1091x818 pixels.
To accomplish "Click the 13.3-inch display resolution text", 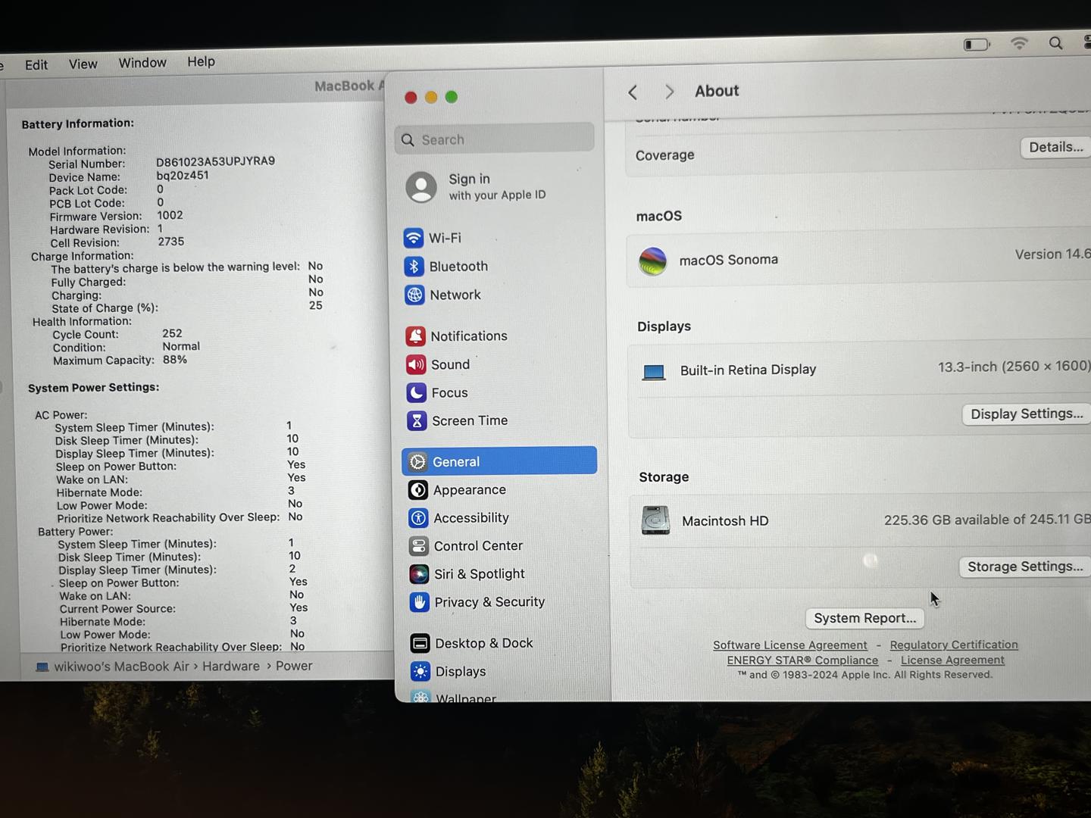I will [1014, 367].
